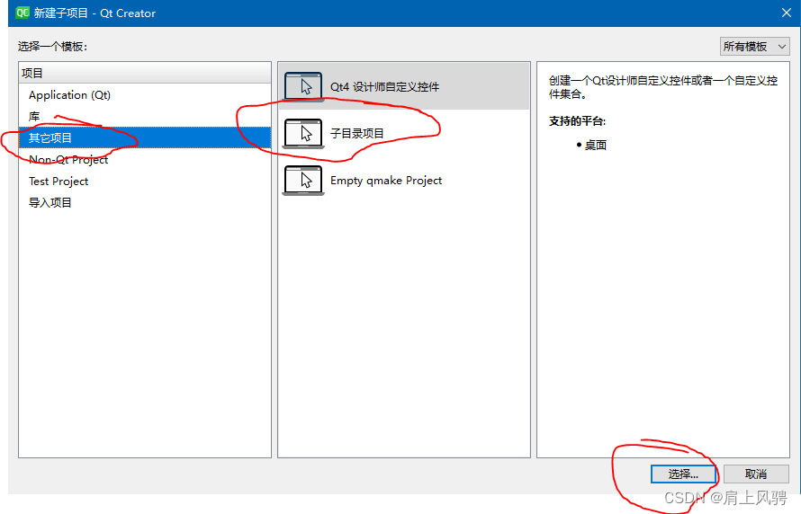Click the Qt Creator logo in title bar
Screen dimensions: 801x514
pyautogui.click(x=22, y=13)
